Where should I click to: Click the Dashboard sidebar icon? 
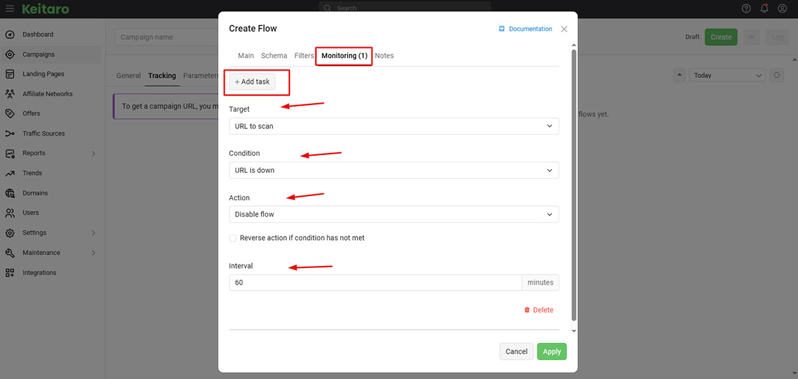[10, 35]
